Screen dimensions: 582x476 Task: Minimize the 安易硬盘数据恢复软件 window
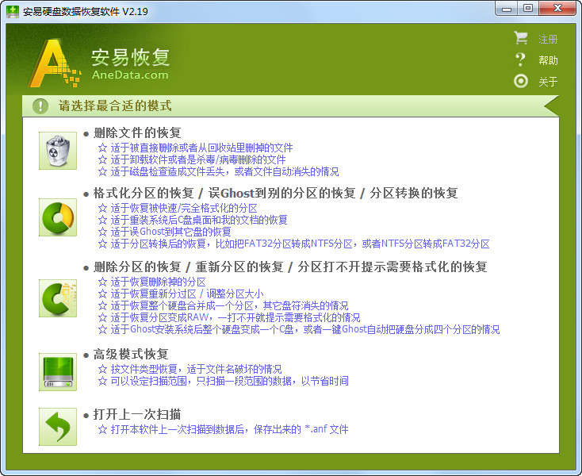(x=507, y=9)
